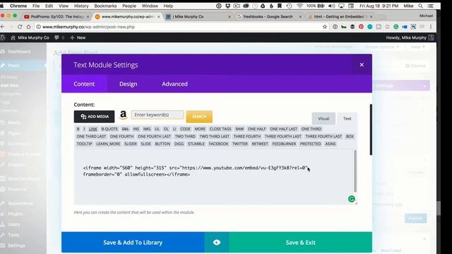Click the + New admin bar link
The height and width of the screenshot is (254, 452).
click(78, 37)
